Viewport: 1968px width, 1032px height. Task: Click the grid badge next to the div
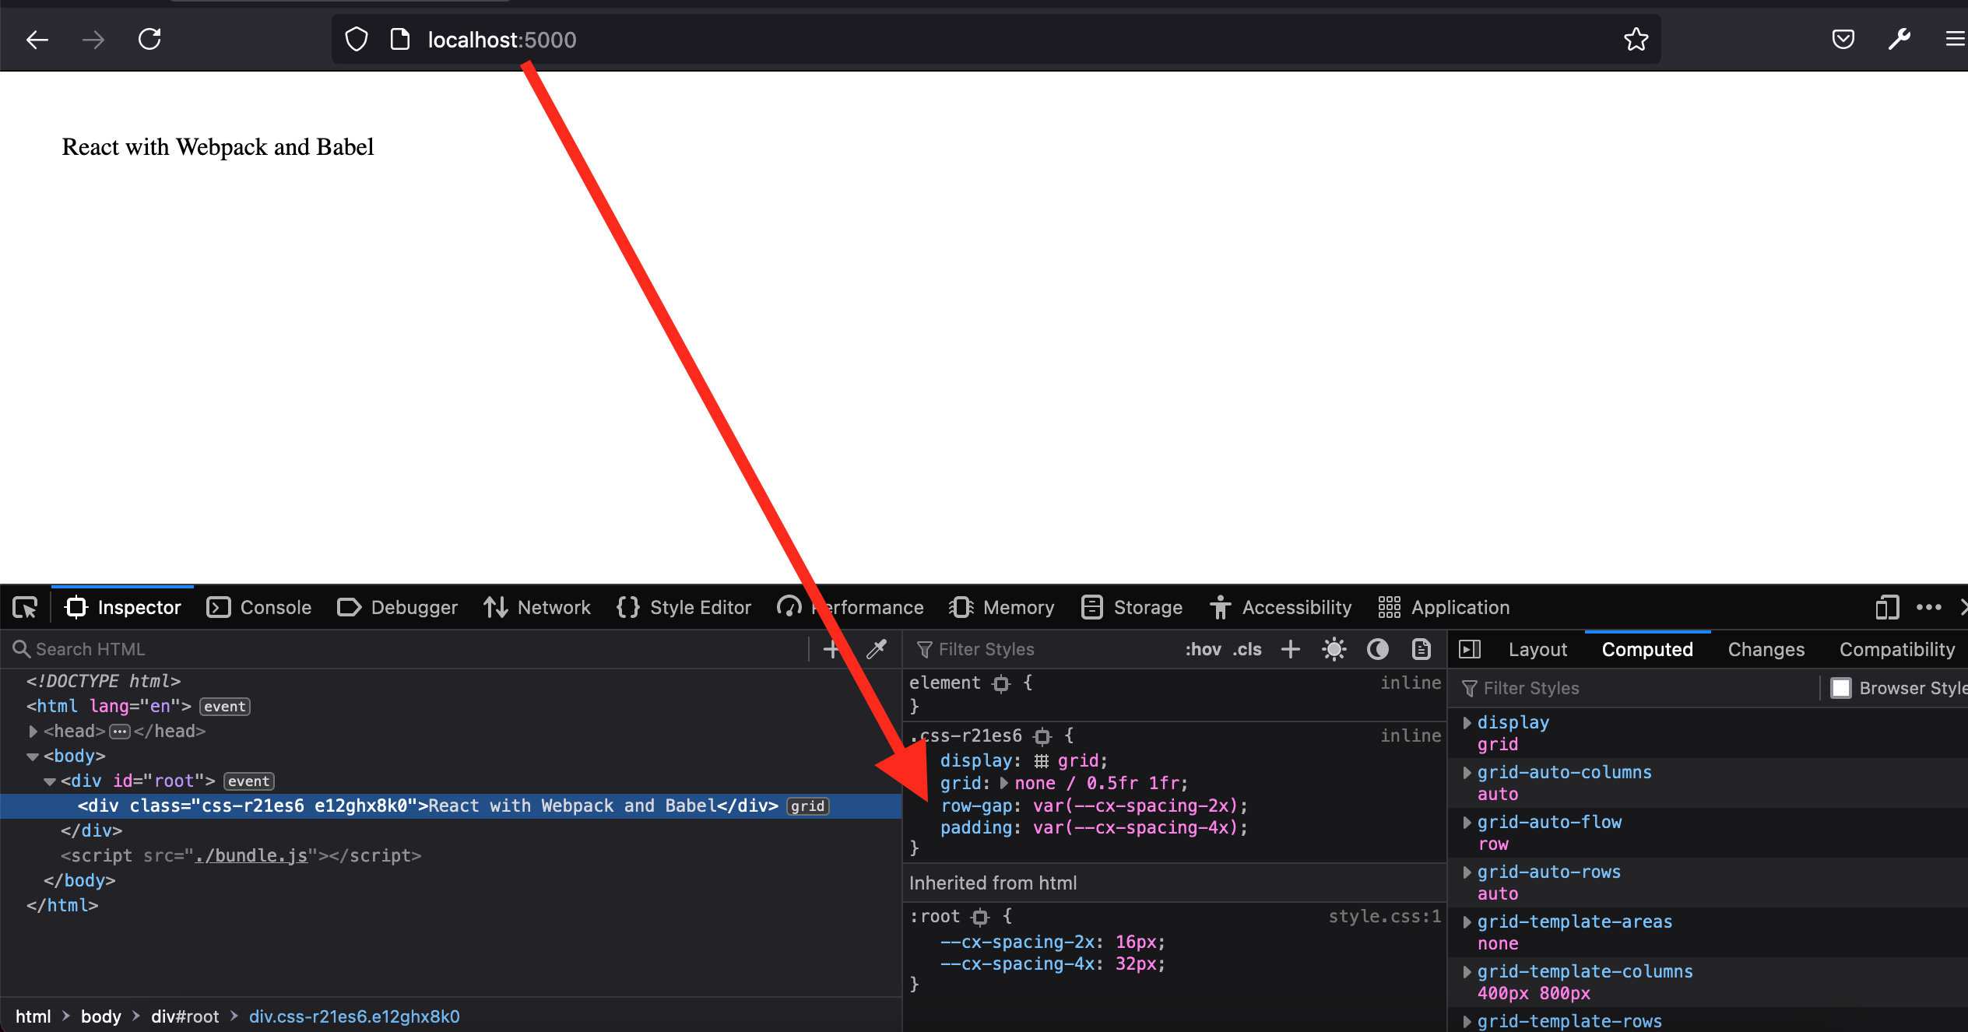[808, 806]
